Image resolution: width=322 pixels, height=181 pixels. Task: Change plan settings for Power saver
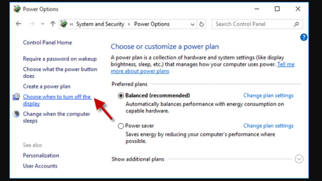click(x=268, y=126)
